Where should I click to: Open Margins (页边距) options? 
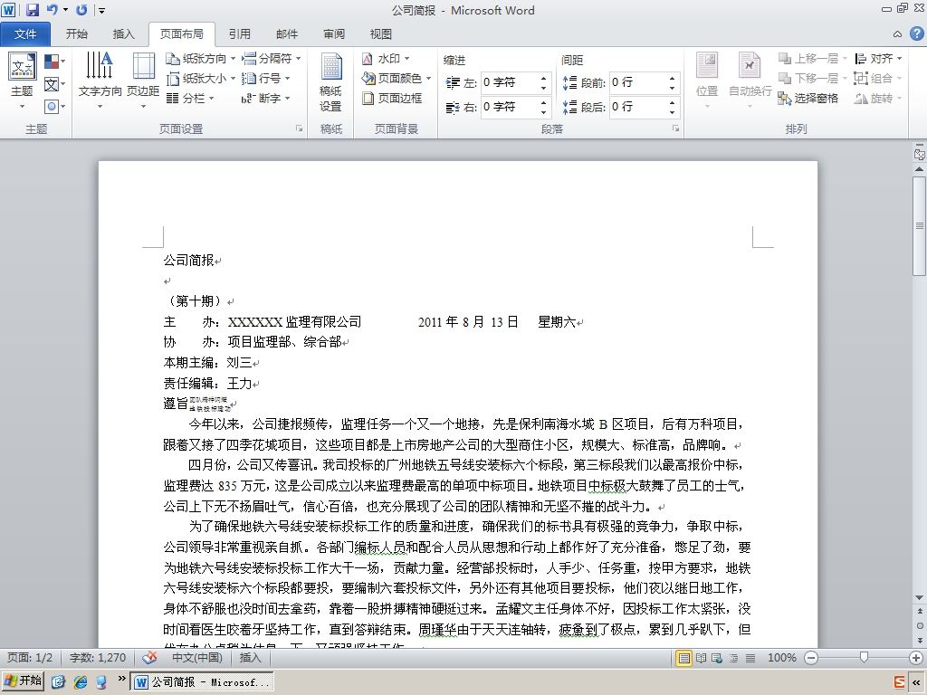tap(143, 81)
